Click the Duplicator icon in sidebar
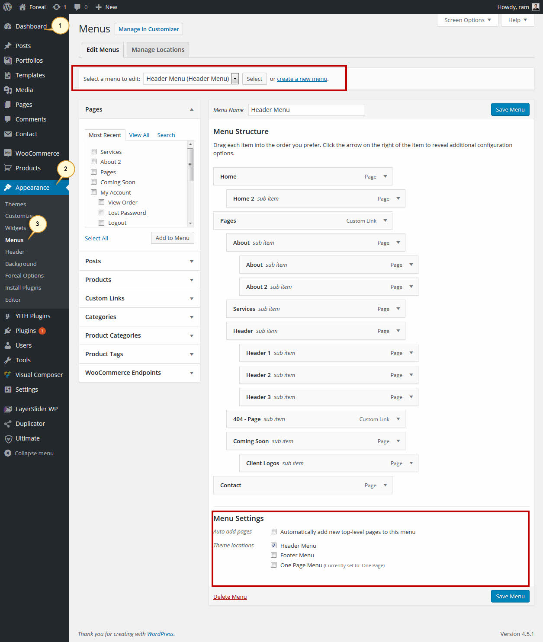This screenshot has width=543, height=642. pyautogui.click(x=8, y=424)
